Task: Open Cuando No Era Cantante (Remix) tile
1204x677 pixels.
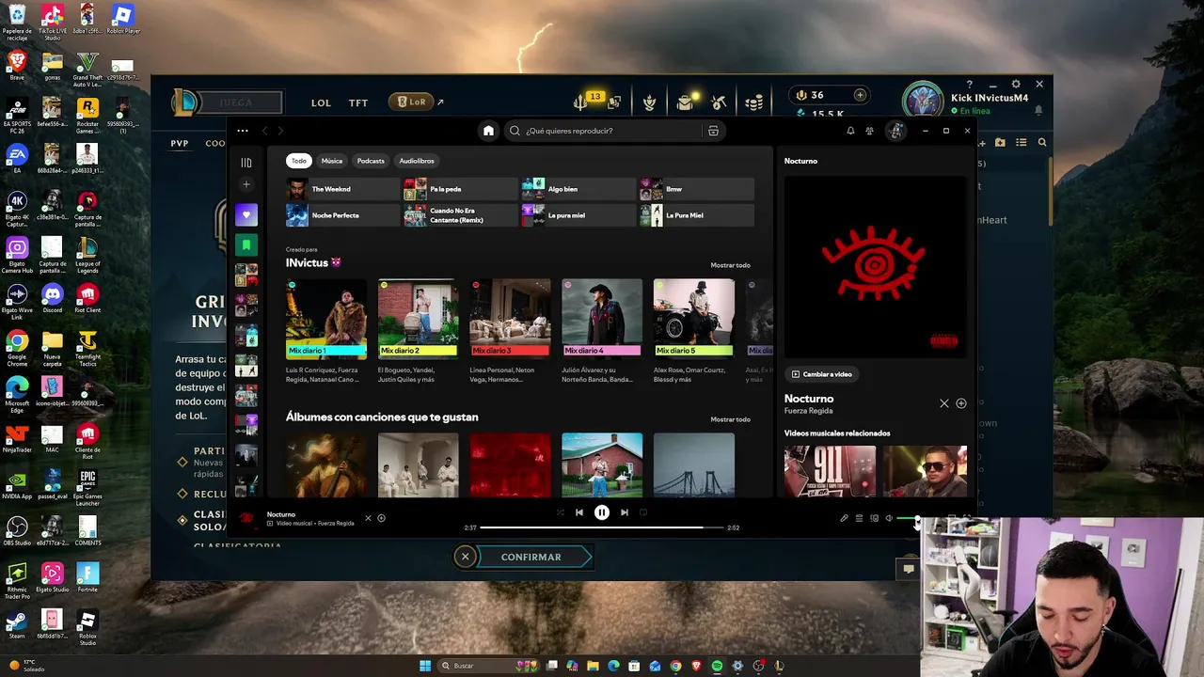Action: click(461, 215)
